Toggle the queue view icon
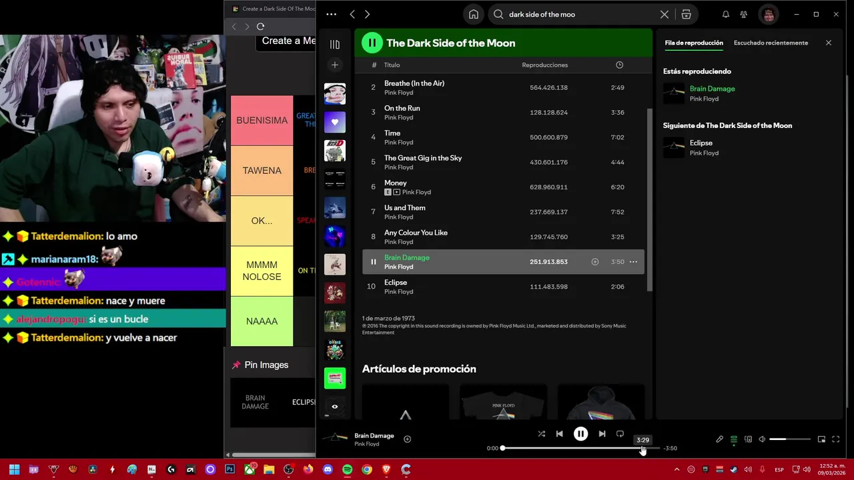Image resolution: width=854 pixels, height=480 pixels. click(x=734, y=439)
